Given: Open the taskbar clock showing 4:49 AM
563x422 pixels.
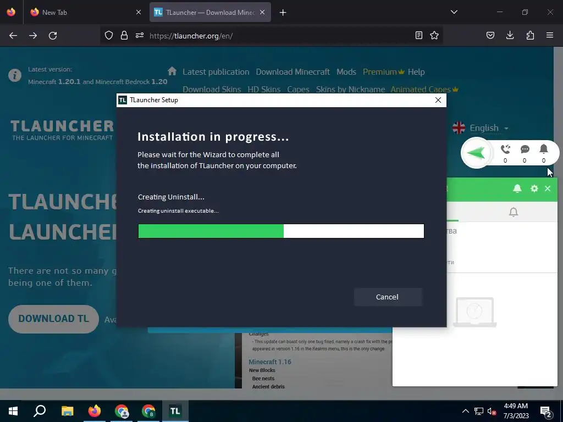Looking at the screenshot, I should tap(516, 411).
